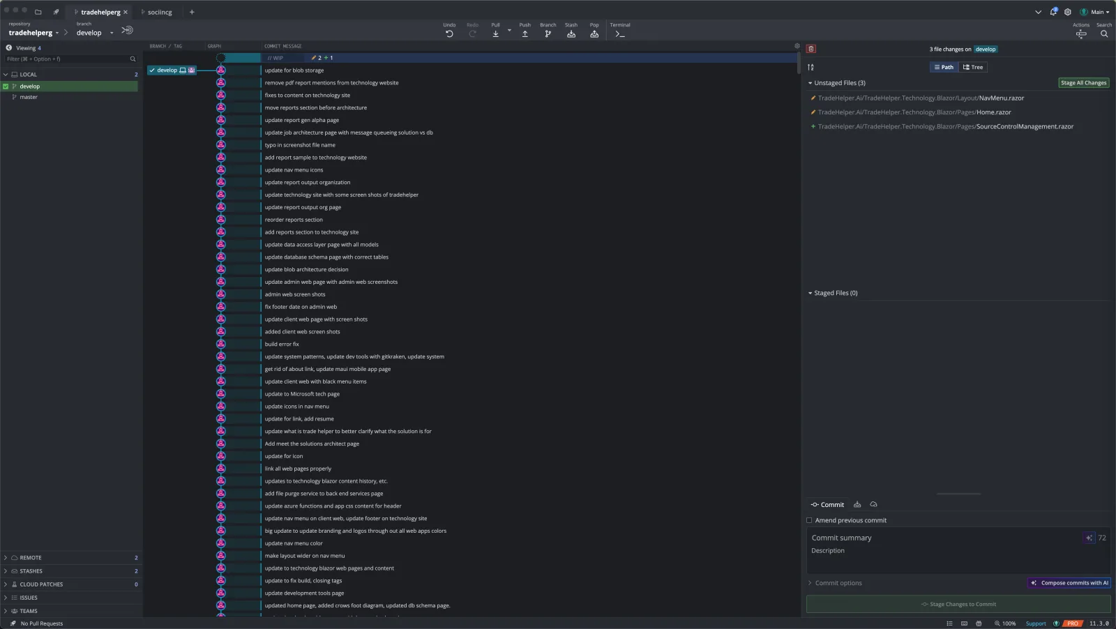Viewport: 1116px width, 629px height.
Task: Open the Pull options dropdown arrow
Action: coord(509,30)
